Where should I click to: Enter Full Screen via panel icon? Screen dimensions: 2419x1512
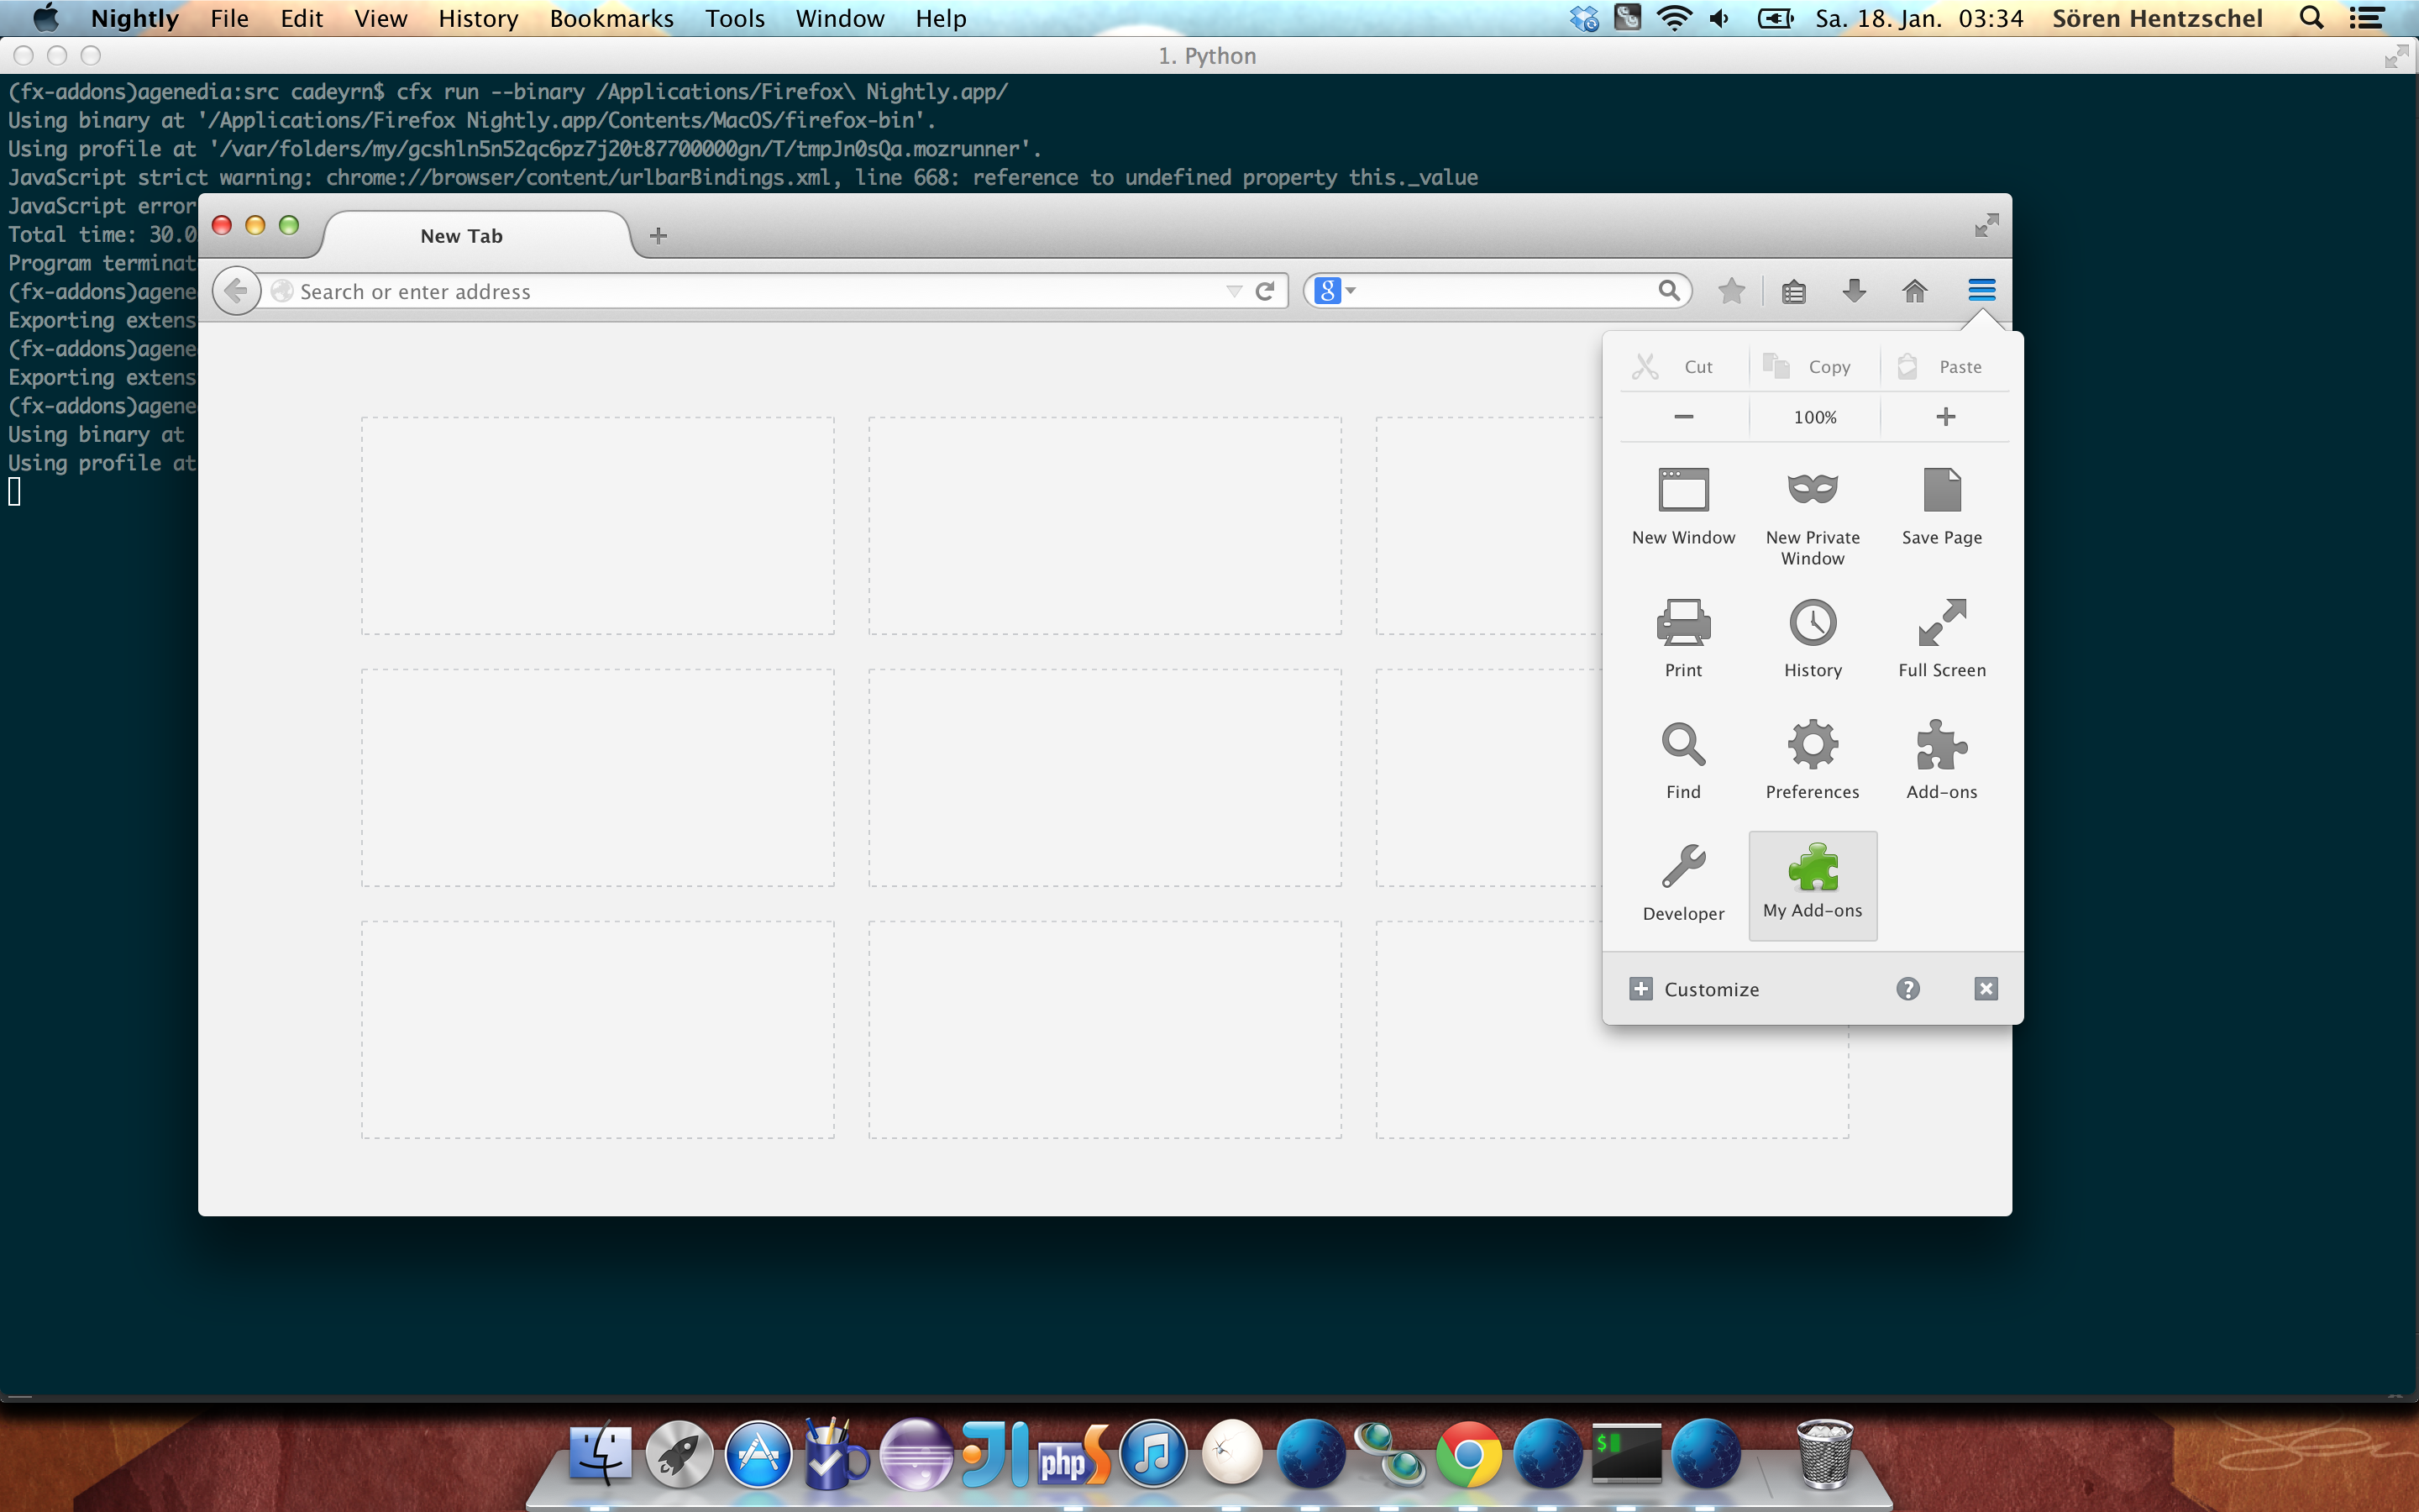[x=1941, y=636]
